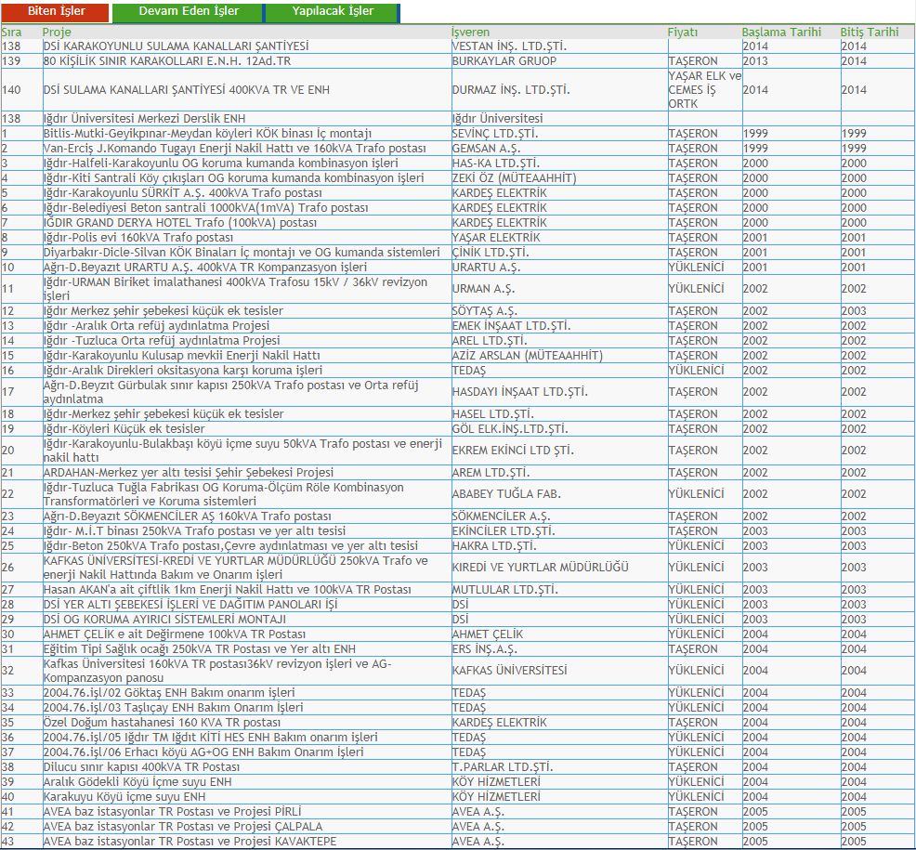Select ARDAHAN-Merkez yer altı tesisi project

pyautogui.click(x=247, y=473)
